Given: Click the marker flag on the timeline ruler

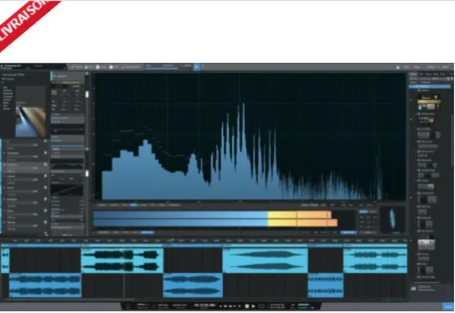Looking at the screenshot, I should tap(172, 239).
